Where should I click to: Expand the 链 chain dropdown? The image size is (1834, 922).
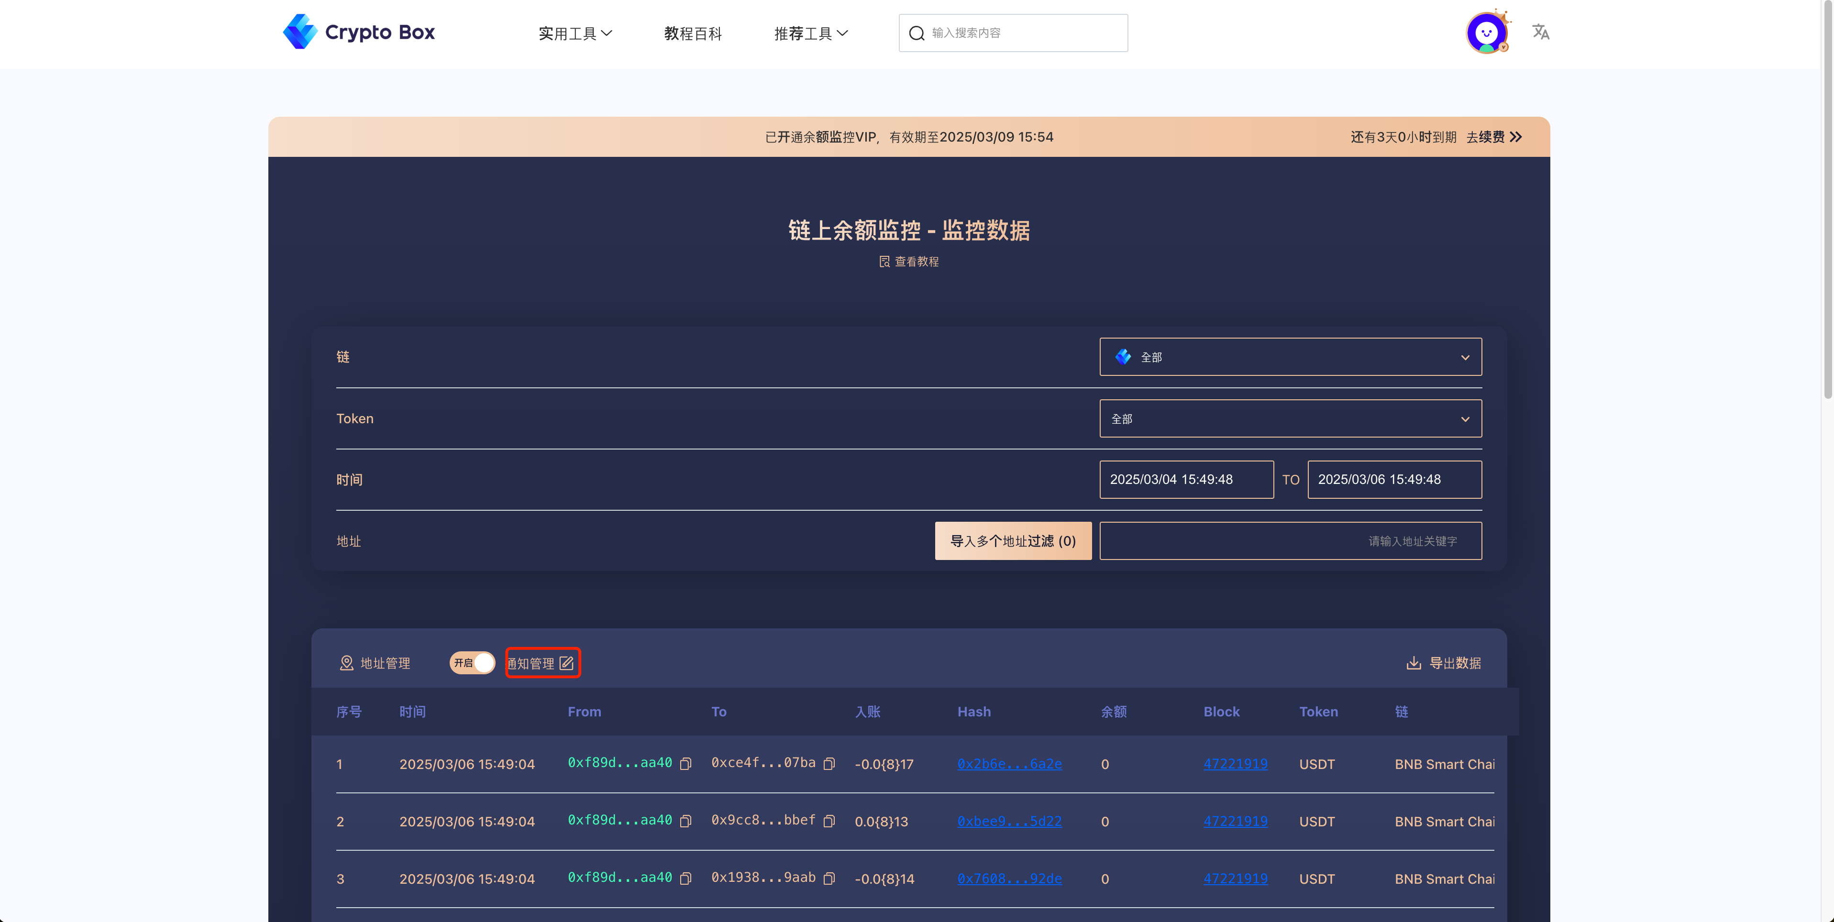point(1290,357)
